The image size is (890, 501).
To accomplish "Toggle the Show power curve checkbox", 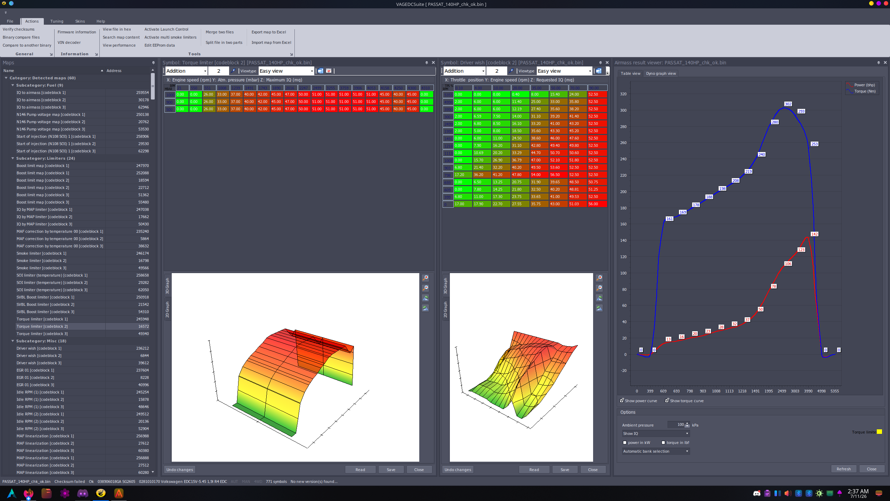I will (x=622, y=400).
